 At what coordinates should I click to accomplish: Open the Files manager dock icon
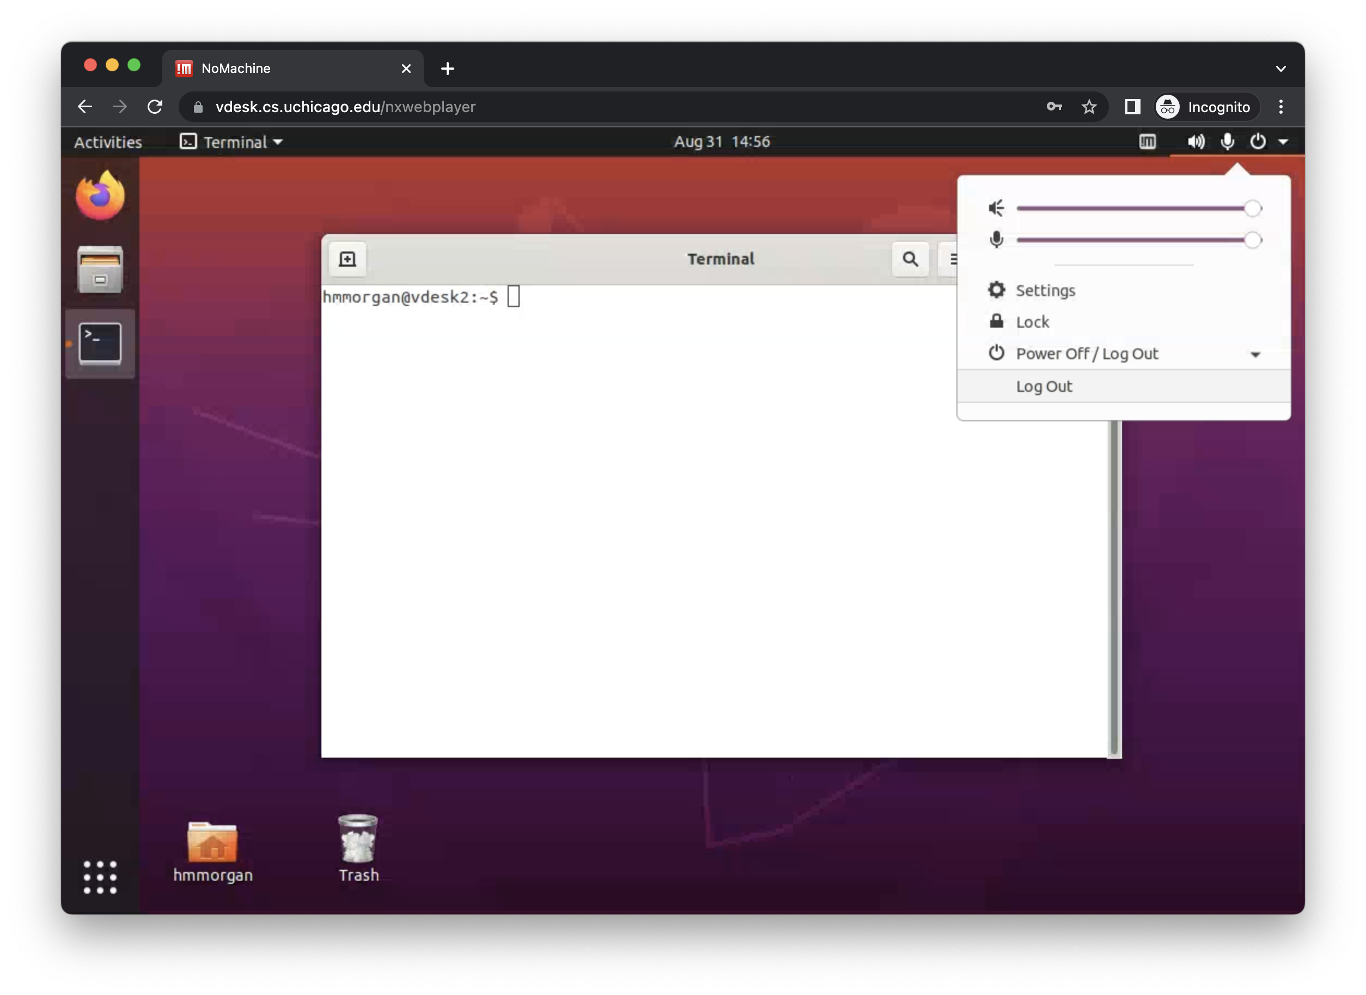tap(100, 269)
